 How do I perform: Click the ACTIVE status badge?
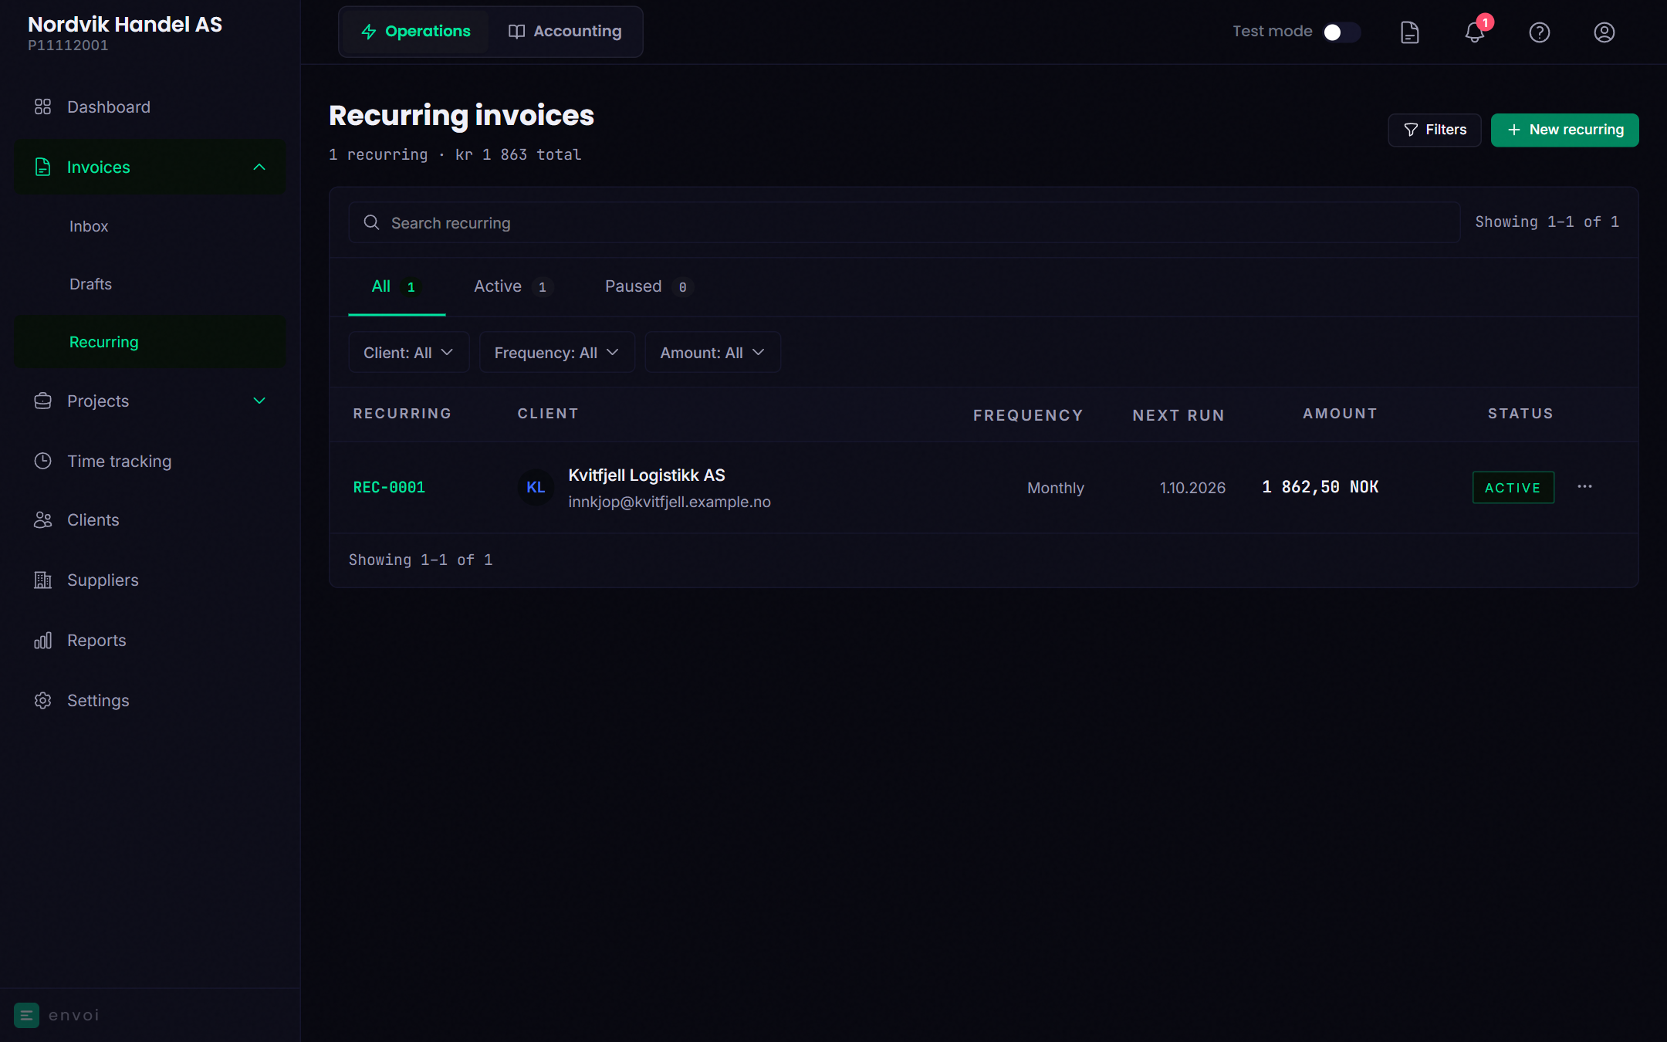tap(1513, 487)
